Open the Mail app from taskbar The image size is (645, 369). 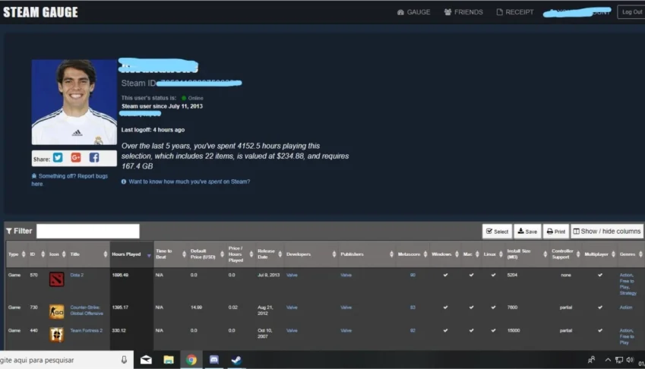(146, 360)
